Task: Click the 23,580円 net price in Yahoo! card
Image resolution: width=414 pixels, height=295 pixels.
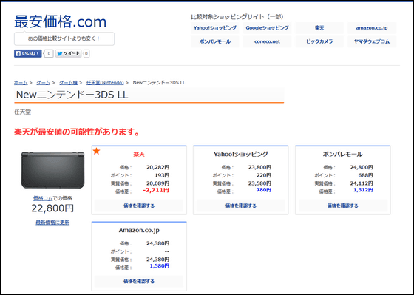Action: tap(259, 183)
